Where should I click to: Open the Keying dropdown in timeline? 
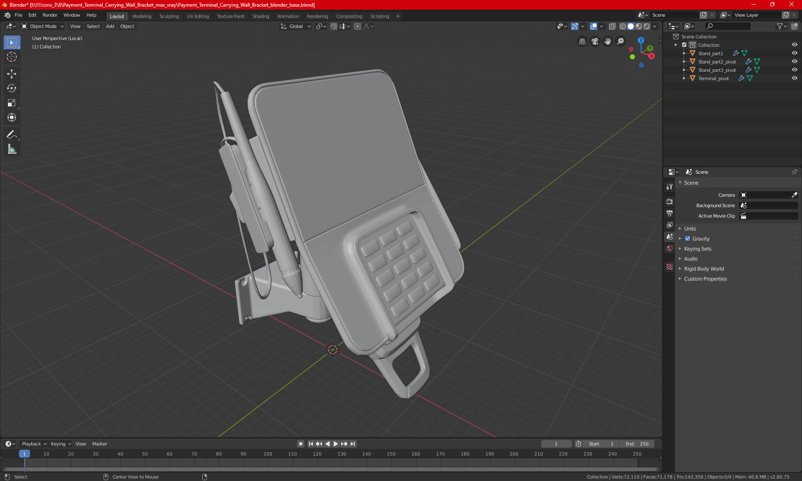(61, 444)
